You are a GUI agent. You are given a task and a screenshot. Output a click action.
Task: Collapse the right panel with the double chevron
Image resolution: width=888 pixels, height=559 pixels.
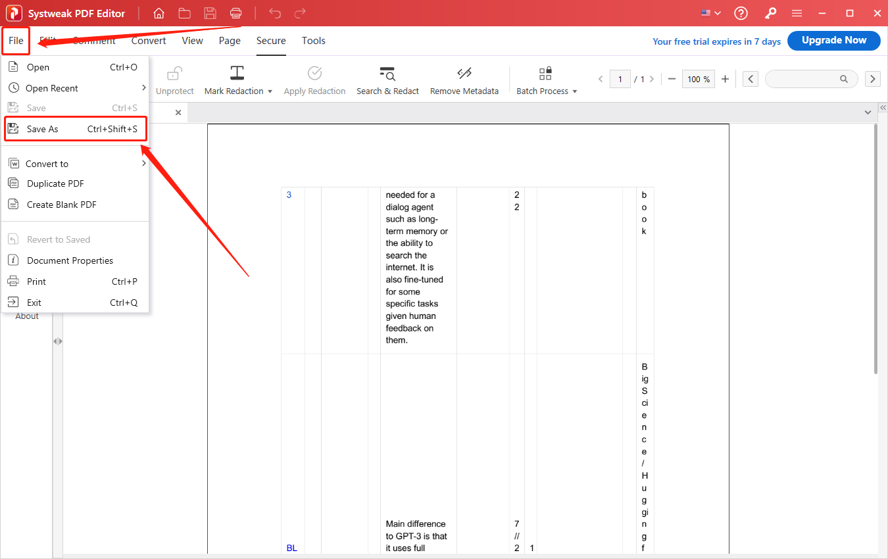pos(883,107)
